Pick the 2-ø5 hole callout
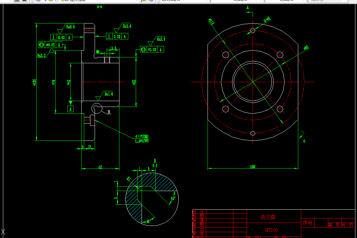The image size is (357, 238). [x=267, y=20]
